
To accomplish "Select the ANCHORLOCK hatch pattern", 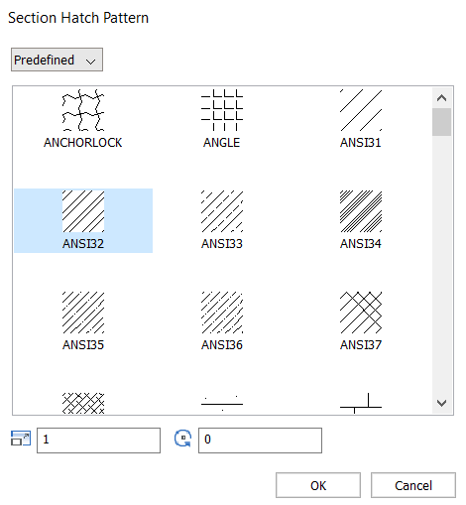I will tap(83, 118).
